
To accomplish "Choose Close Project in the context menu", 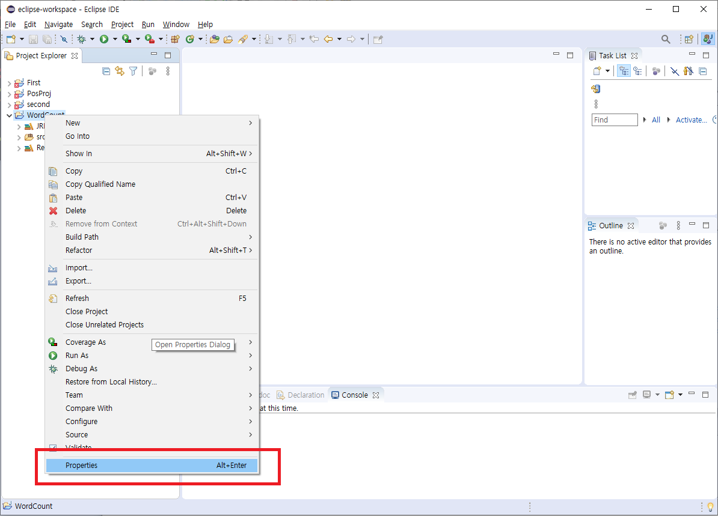I will click(x=152, y=312).
